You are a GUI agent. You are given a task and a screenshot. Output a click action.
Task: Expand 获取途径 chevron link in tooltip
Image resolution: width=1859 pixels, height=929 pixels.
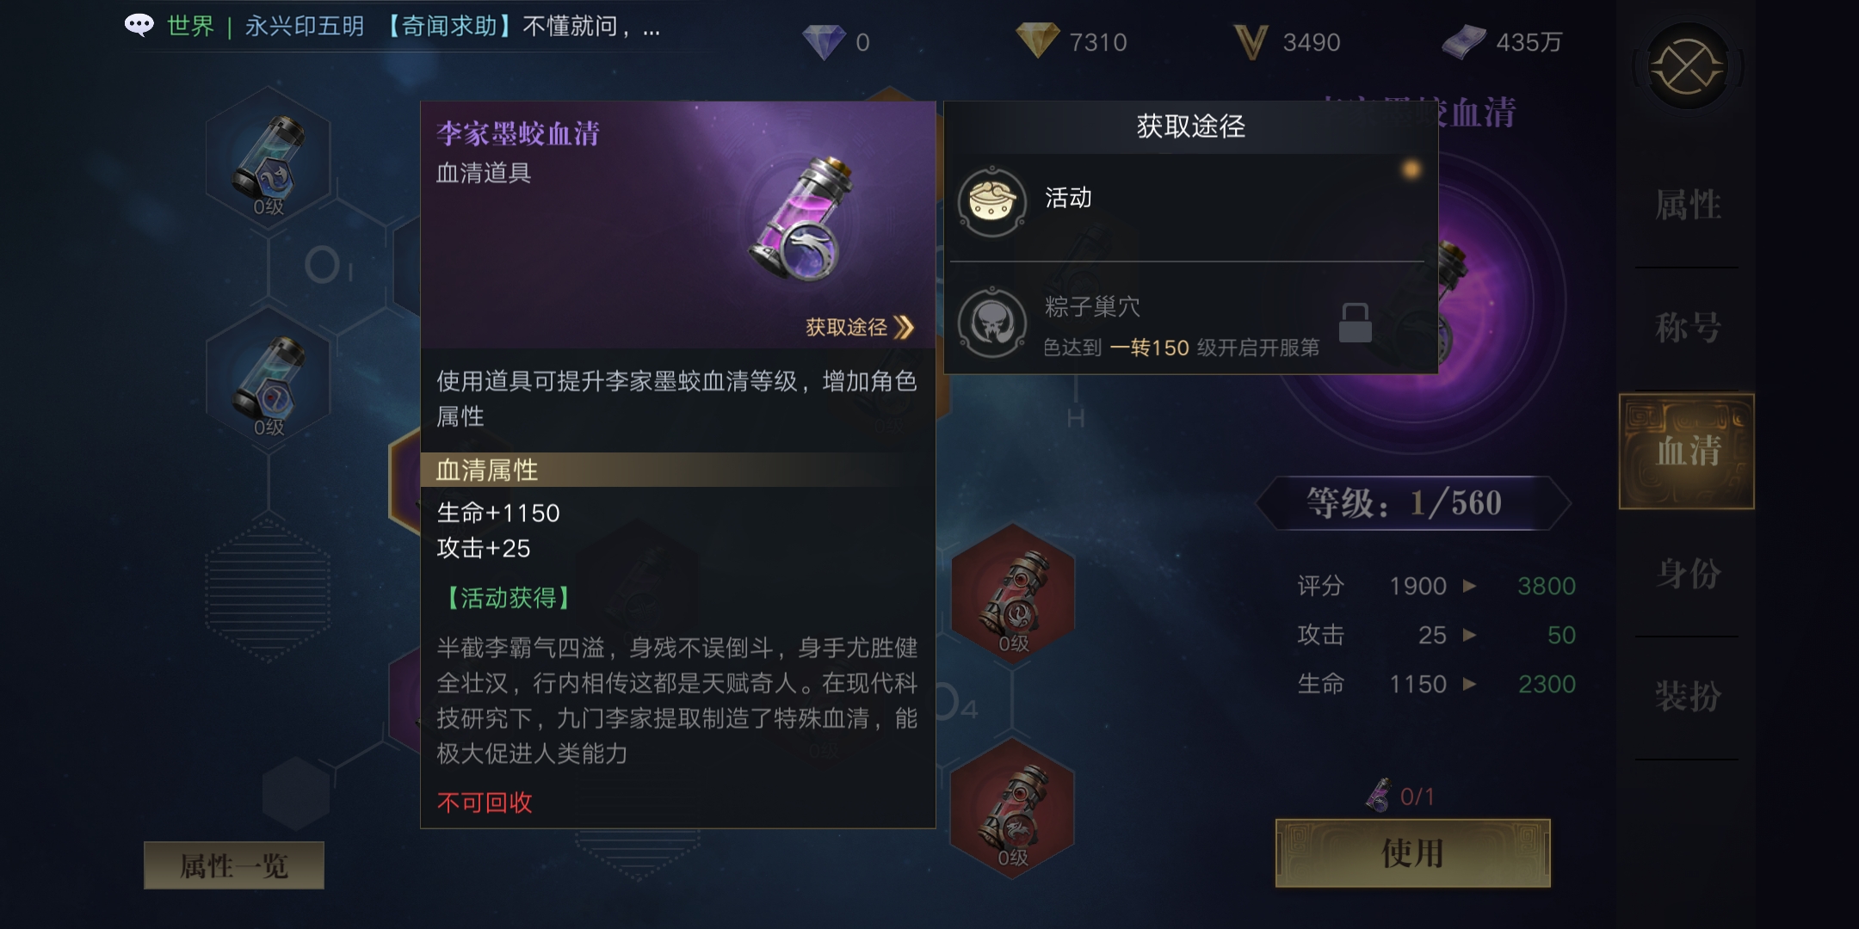(859, 327)
